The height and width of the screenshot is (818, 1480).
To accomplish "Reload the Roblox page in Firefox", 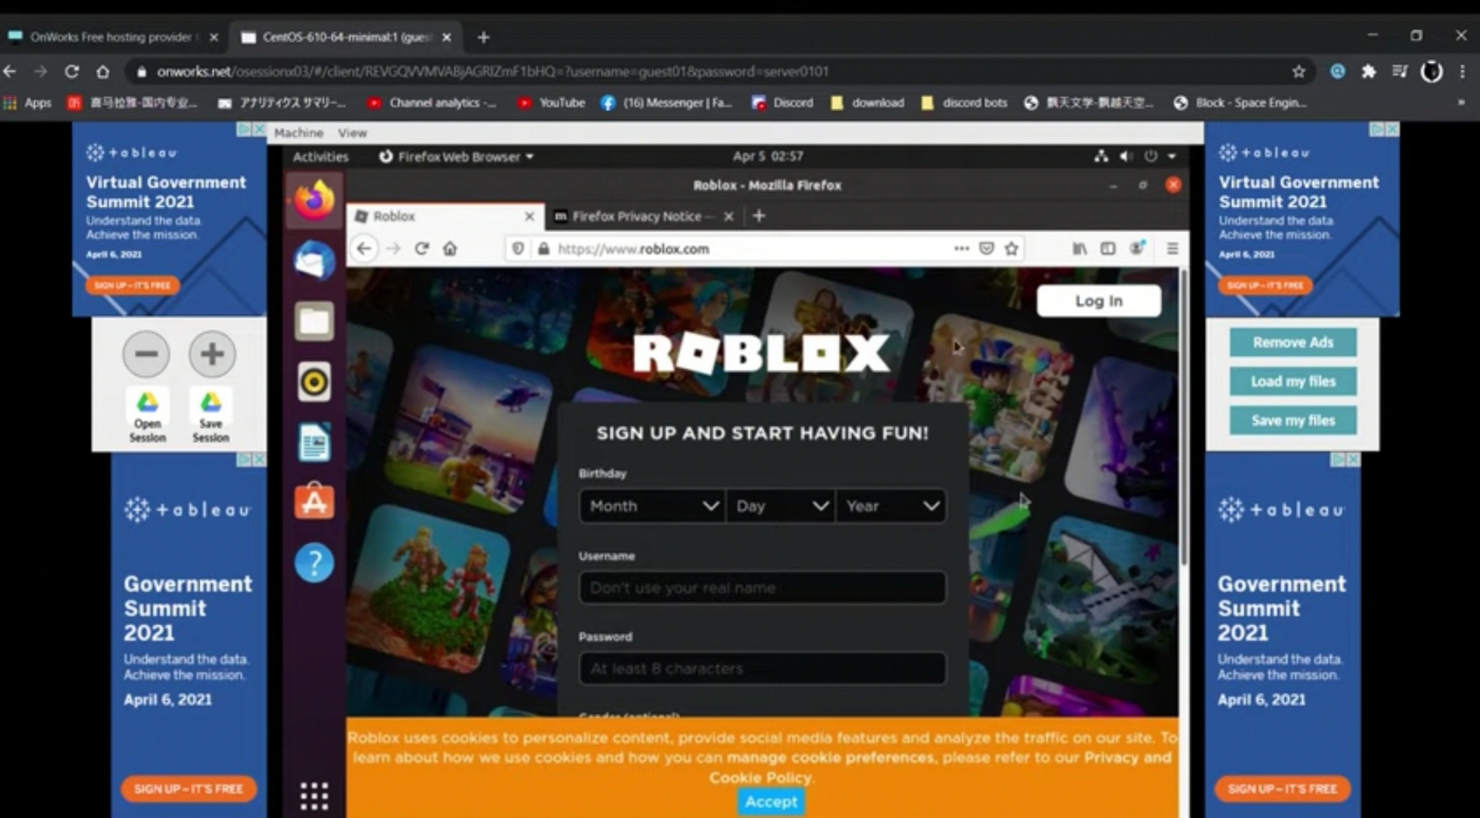I will pyautogui.click(x=422, y=249).
